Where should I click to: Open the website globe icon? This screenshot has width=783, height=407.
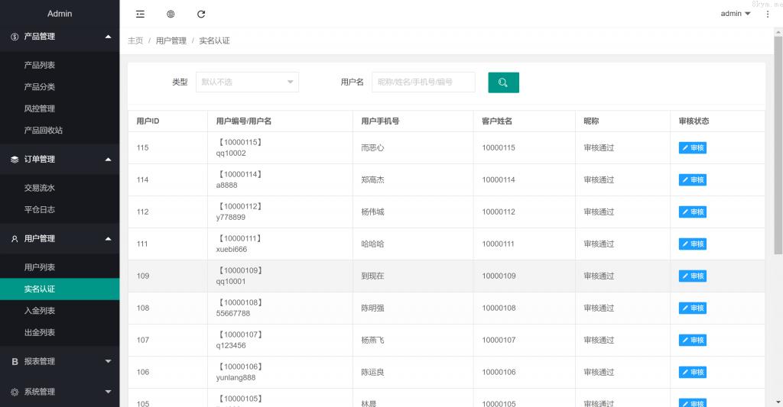coord(171,14)
